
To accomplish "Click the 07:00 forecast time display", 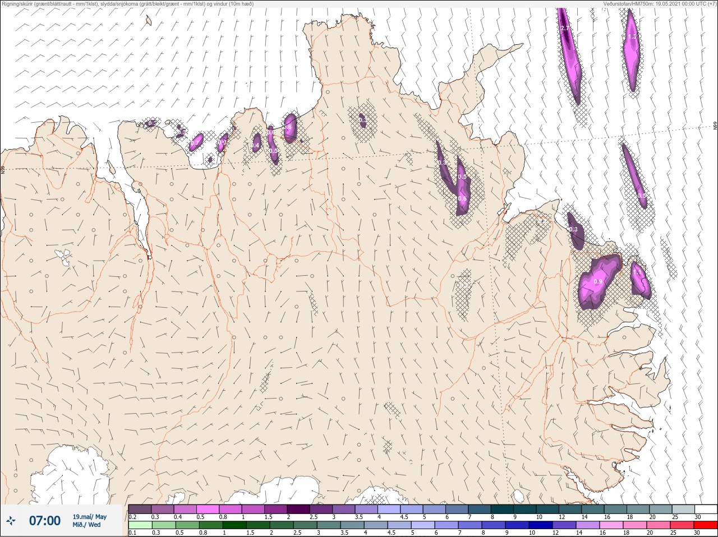I will 45,521.
